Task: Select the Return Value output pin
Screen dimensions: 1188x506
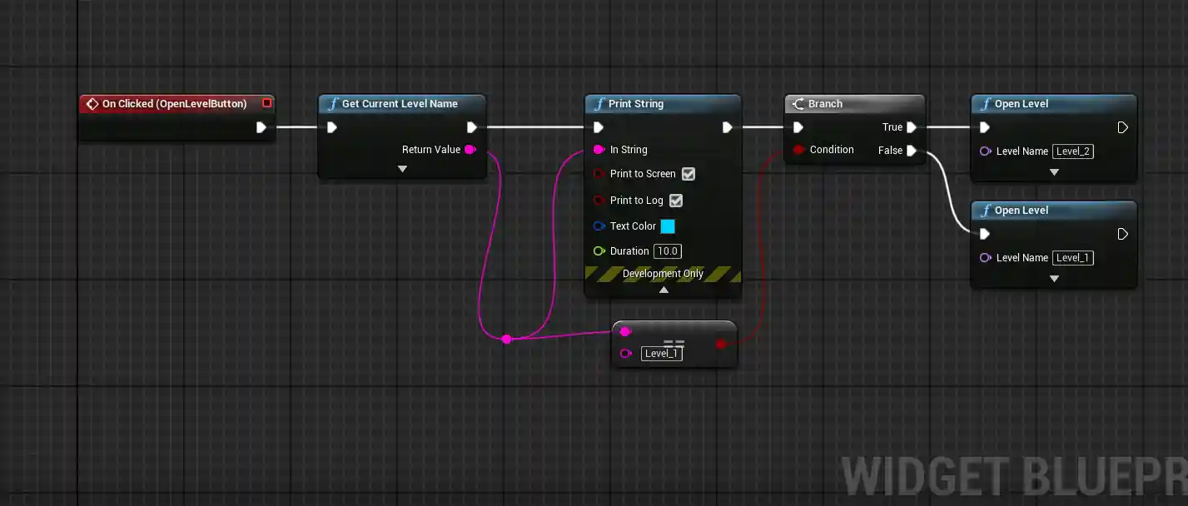Action: pos(470,149)
